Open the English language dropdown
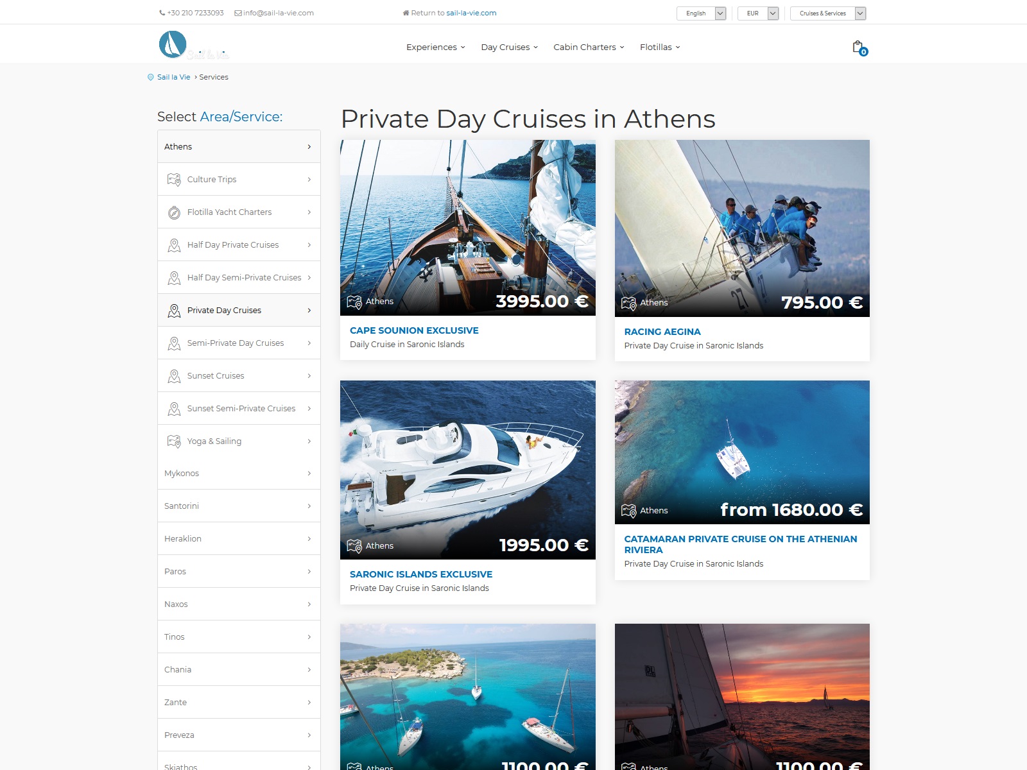 (701, 13)
